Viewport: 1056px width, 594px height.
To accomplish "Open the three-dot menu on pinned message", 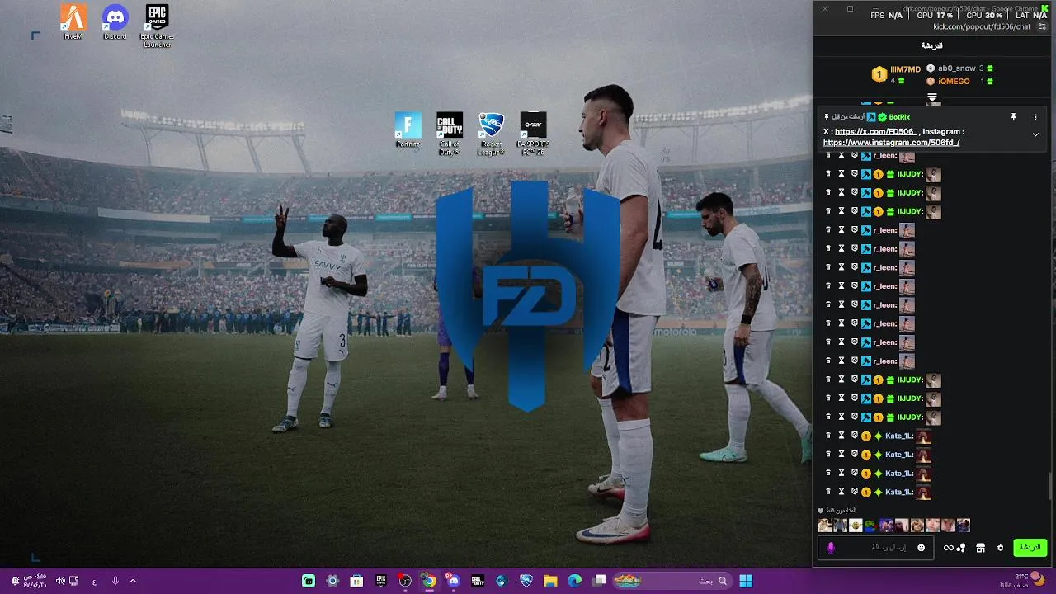I will (x=1035, y=117).
